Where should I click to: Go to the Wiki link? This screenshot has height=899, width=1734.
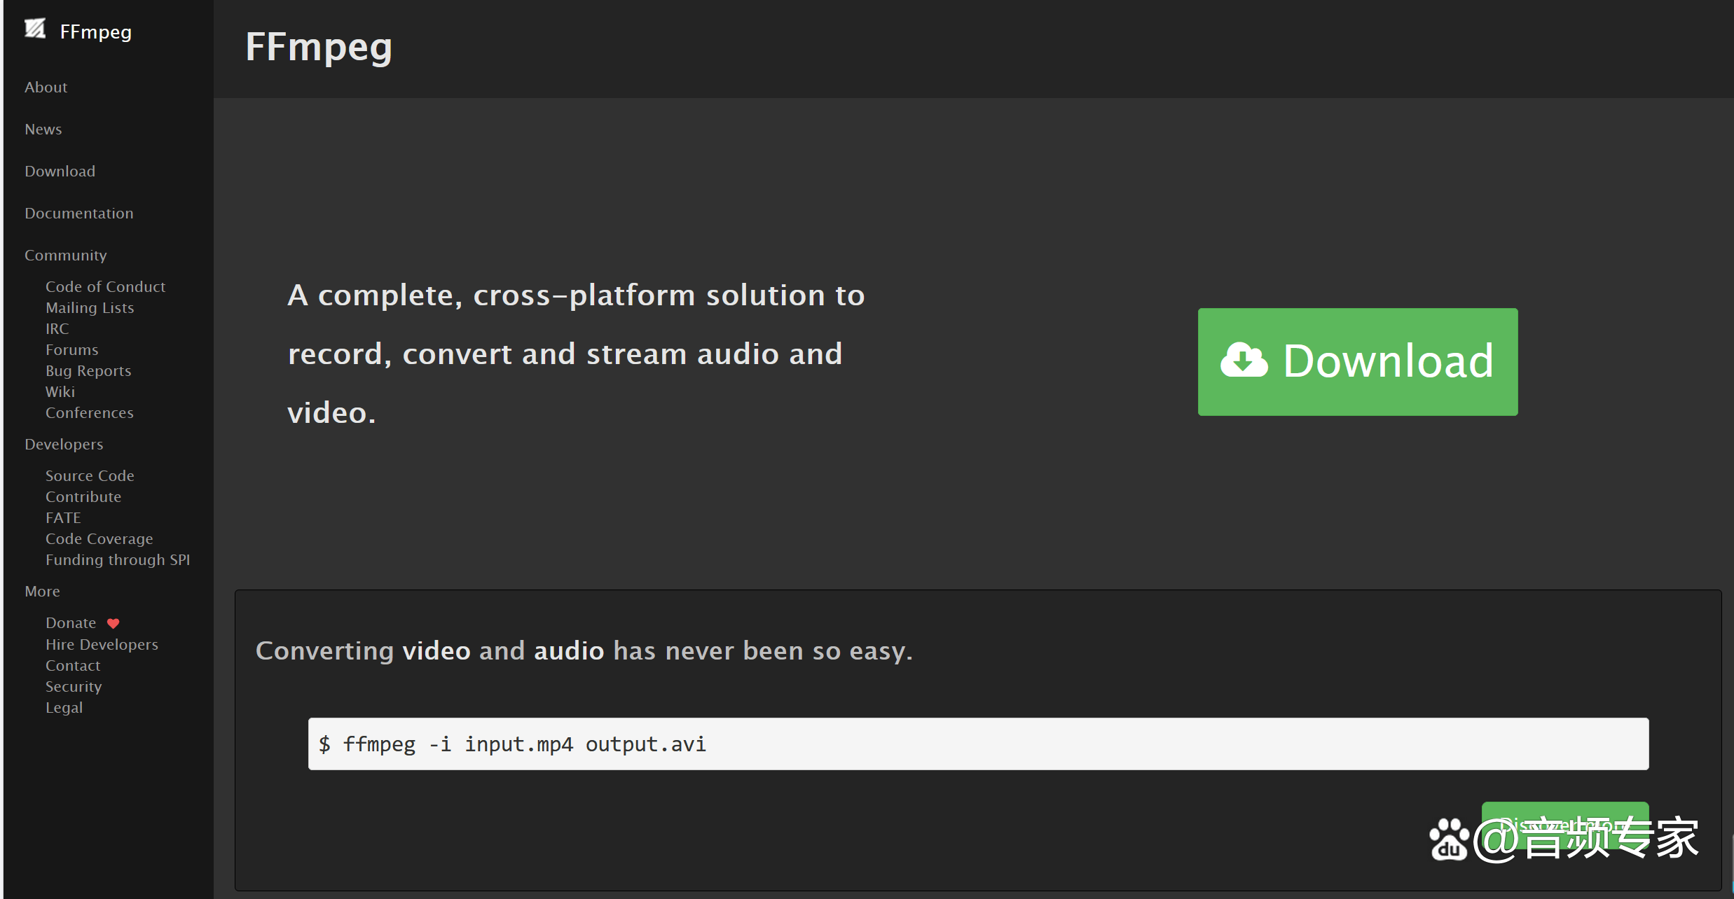60,392
